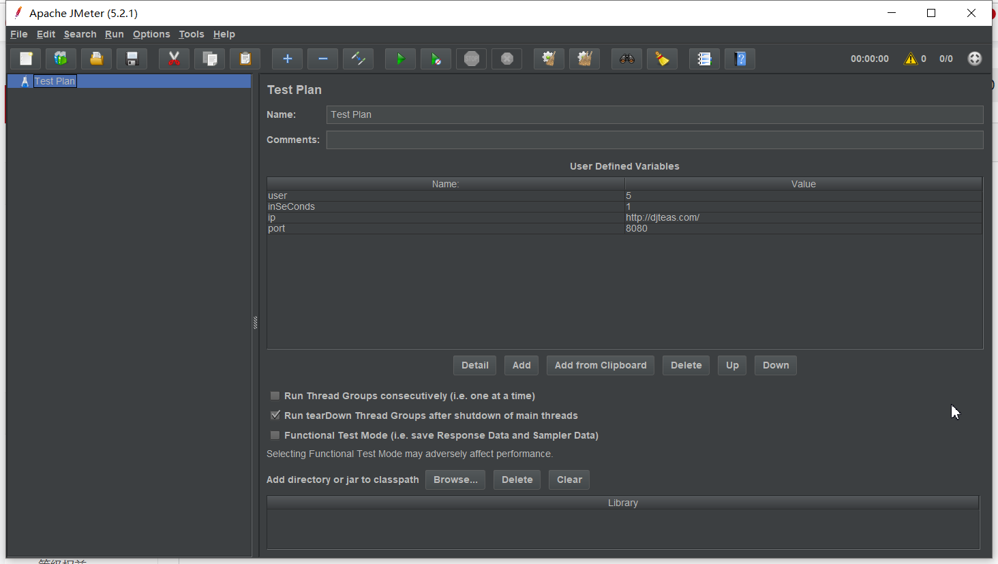
Task: Click Start no pauses icon
Action: click(x=436, y=59)
